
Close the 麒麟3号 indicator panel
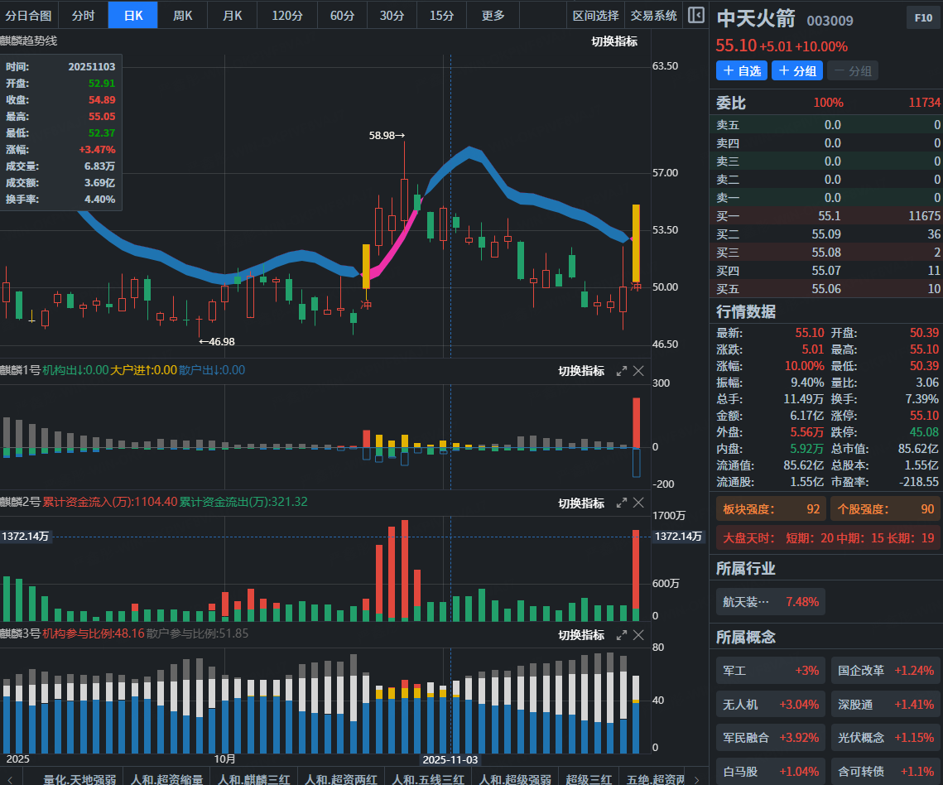point(638,634)
